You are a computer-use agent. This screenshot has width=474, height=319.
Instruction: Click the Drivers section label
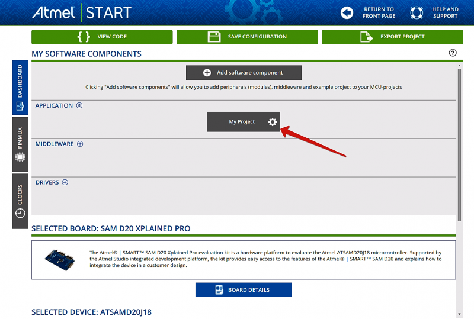[x=47, y=182]
